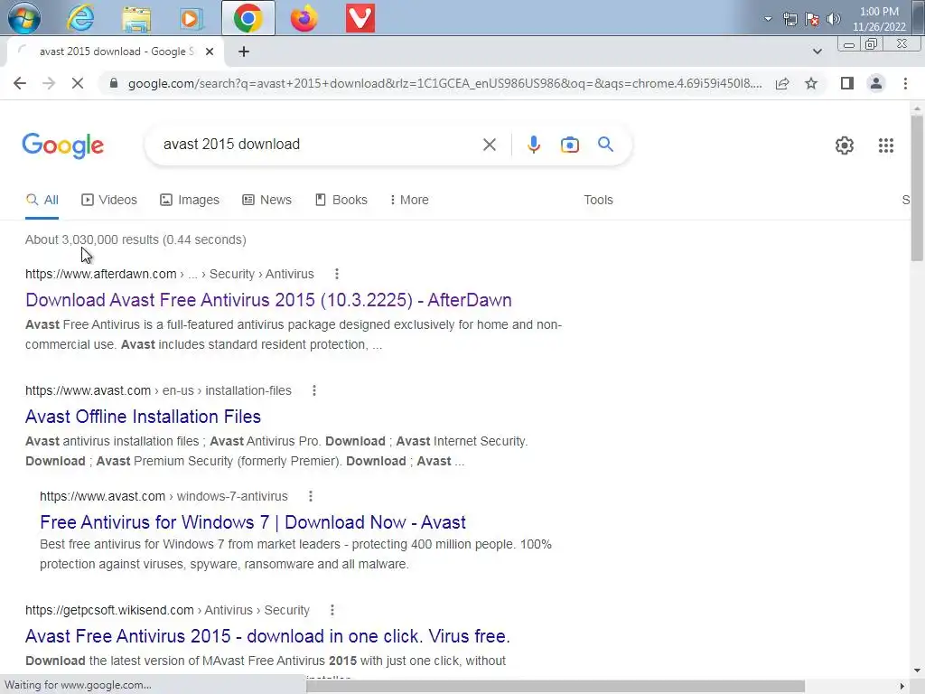This screenshot has height=694, width=925.
Task: Switch to the Videos tab
Action: coord(109,200)
